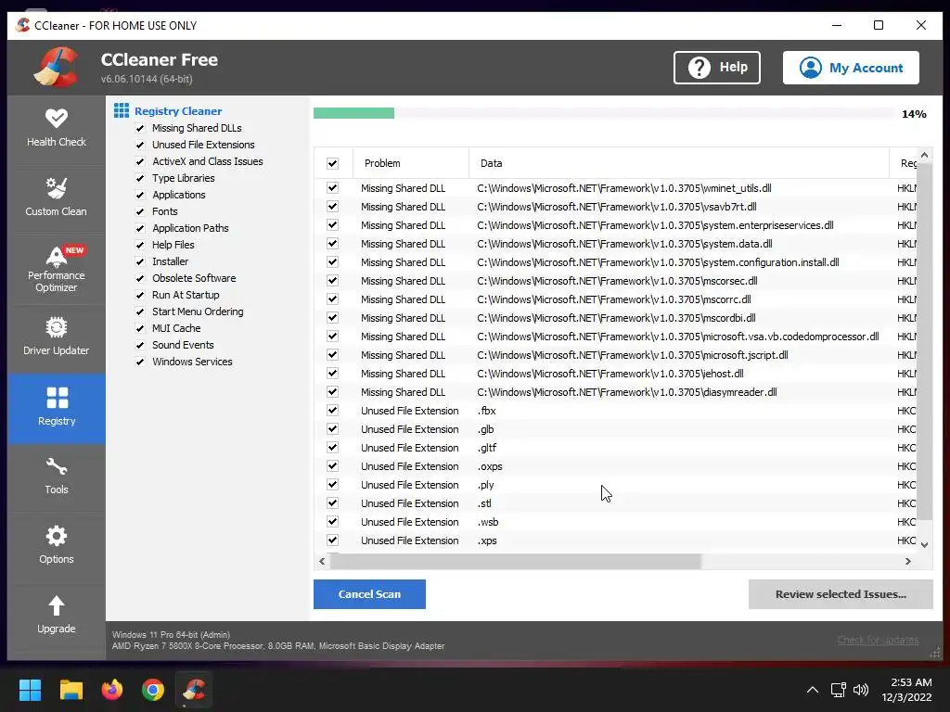This screenshot has height=712, width=950.
Task: Select the .oxps extension entry
Action: (x=615, y=466)
